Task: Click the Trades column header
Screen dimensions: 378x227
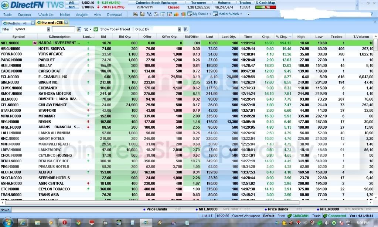Action: coord(337,37)
